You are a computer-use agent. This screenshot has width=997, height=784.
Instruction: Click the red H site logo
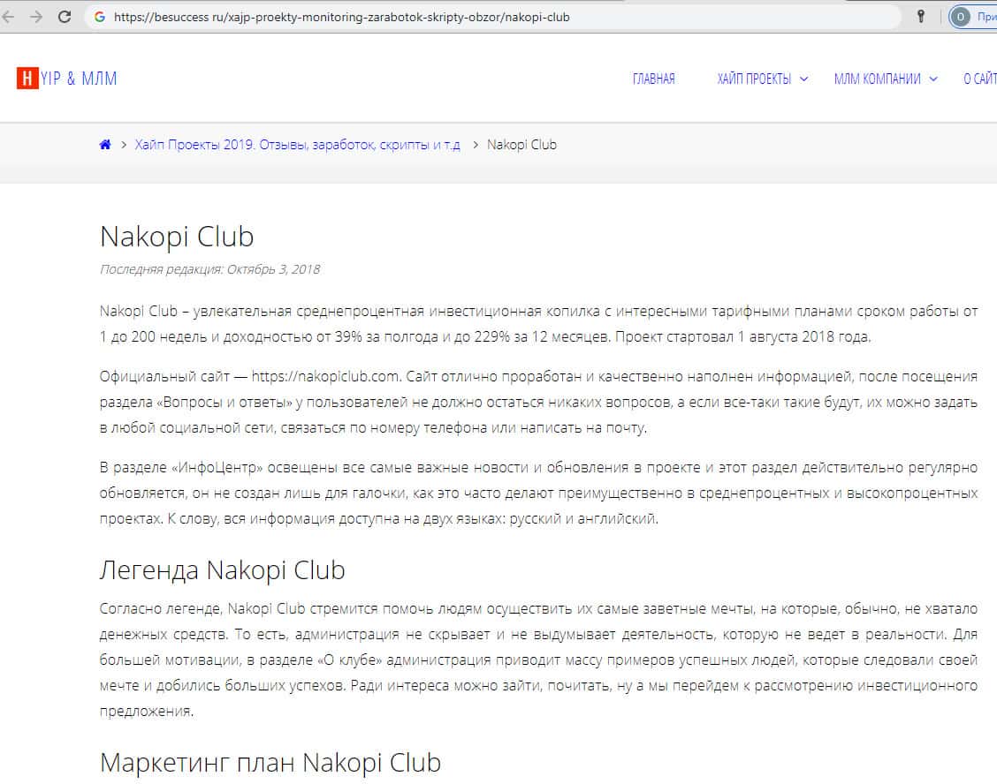[27, 79]
